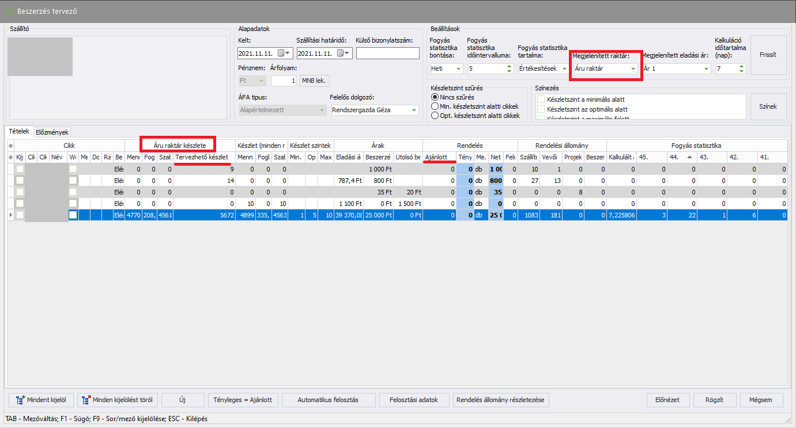This screenshot has height=428, width=796.
Task: Tick the Kij checkbox in the first row
Action: pos(20,169)
